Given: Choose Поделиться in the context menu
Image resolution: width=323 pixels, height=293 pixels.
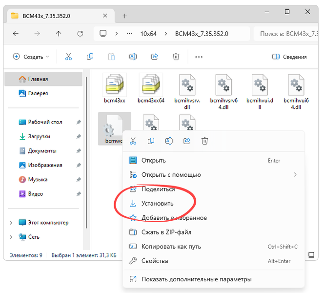Looking at the screenshot, I should pyautogui.click(x=214, y=189).
